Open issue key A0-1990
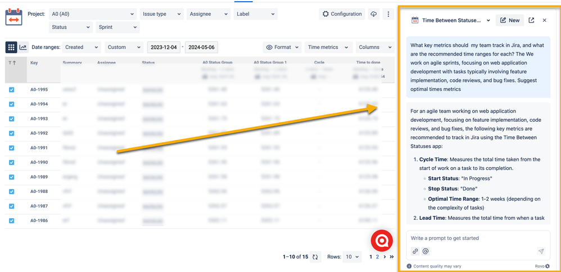Image resolution: width=561 pixels, height=272 pixels. tap(39, 163)
